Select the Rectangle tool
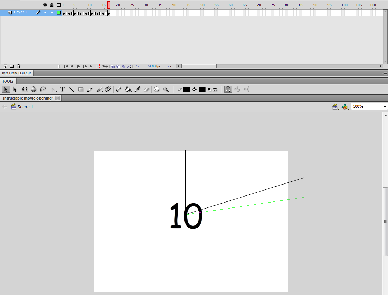 point(81,89)
